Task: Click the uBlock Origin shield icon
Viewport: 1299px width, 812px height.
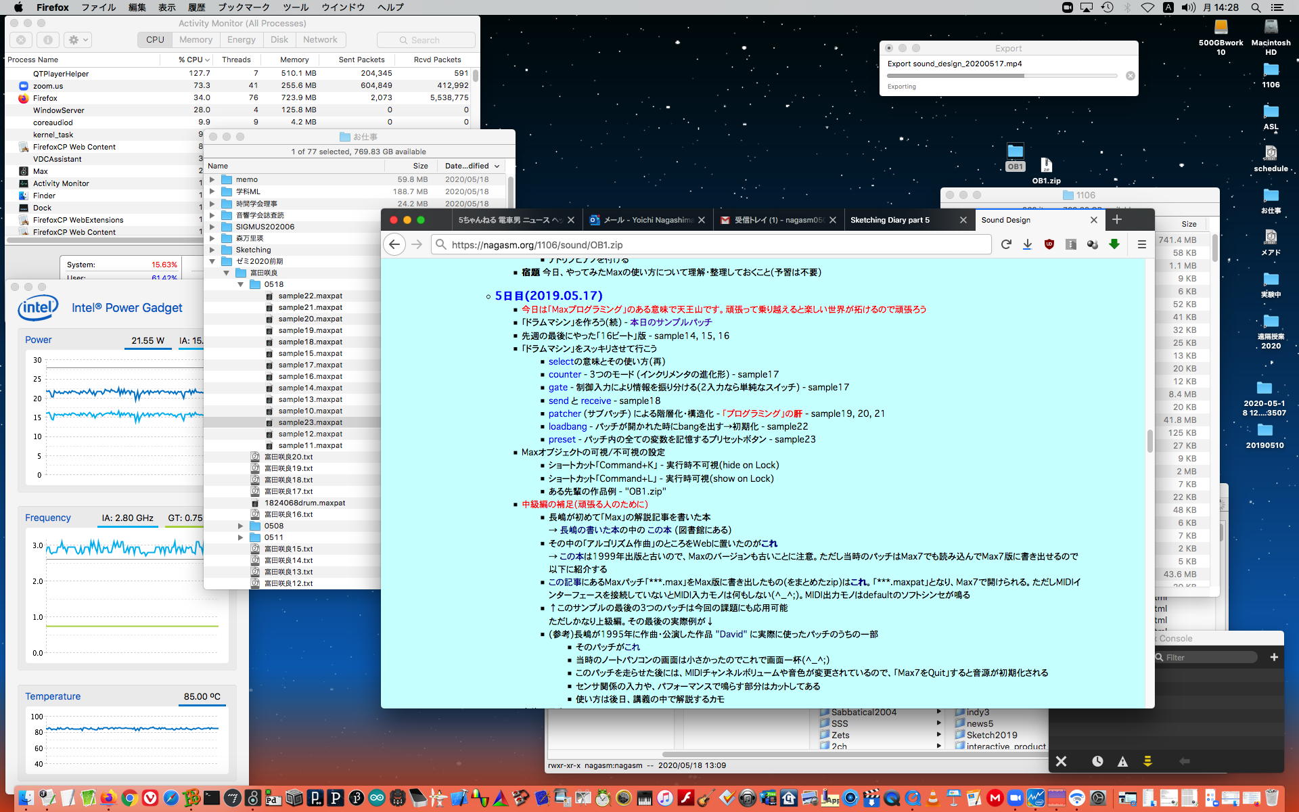Action: (x=1049, y=245)
